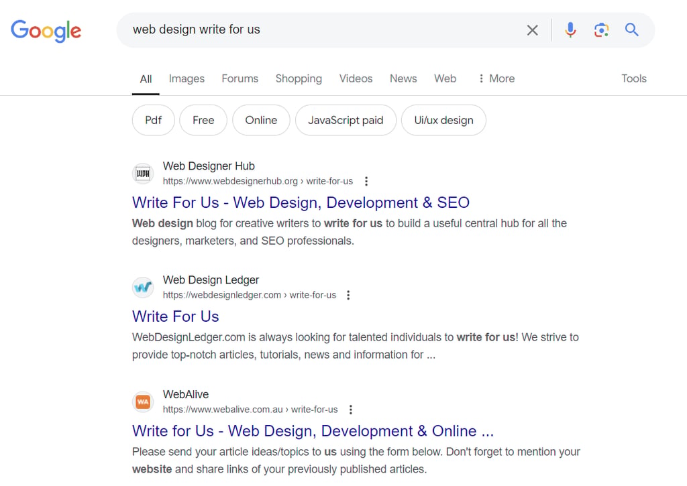Open Write For Us - Web Design, Development & SEO
Screen dimensions: 687x486
tap(301, 202)
